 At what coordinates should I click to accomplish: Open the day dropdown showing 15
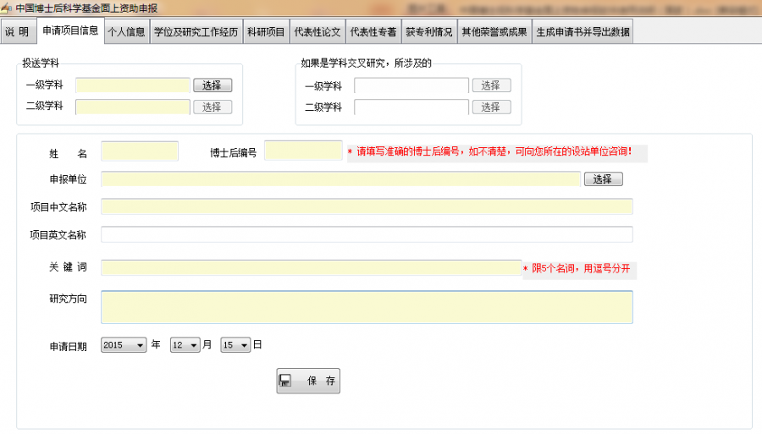click(x=236, y=345)
